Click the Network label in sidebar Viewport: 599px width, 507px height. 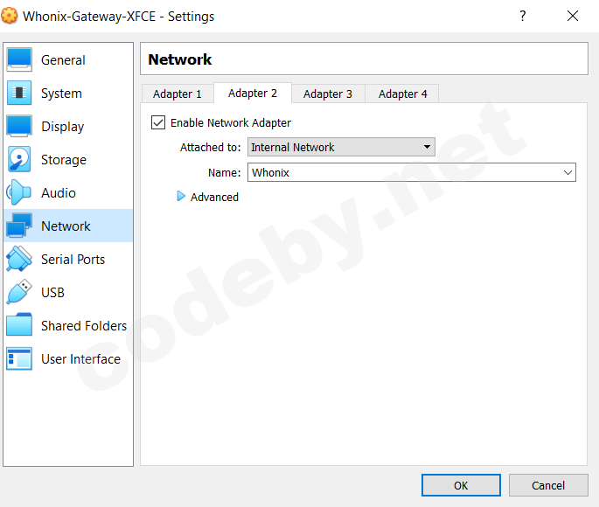point(66,226)
